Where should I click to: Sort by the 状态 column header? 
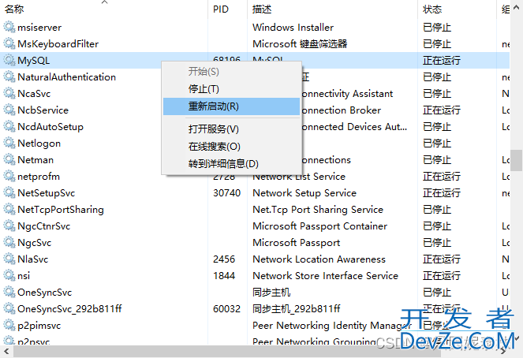[457, 9]
